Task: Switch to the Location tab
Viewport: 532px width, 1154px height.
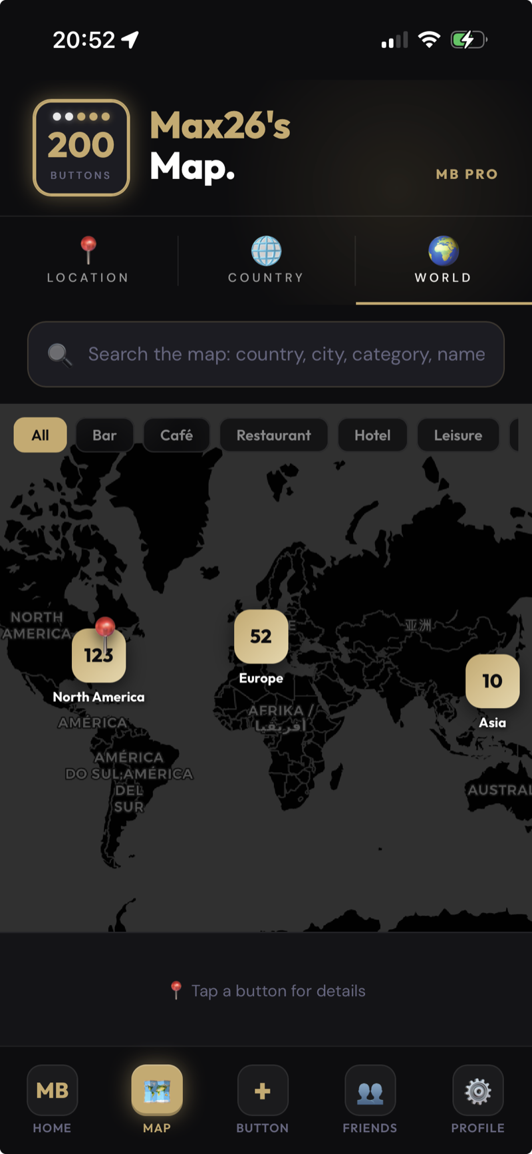Action: tap(88, 260)
